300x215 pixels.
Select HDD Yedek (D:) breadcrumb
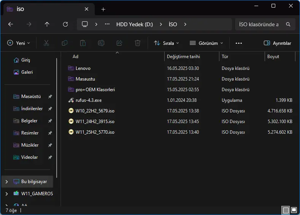coord(135,24)
